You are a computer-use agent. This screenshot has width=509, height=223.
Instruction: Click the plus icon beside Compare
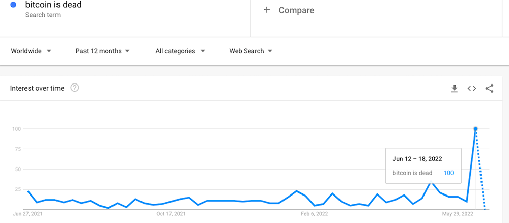click(267, 10)
